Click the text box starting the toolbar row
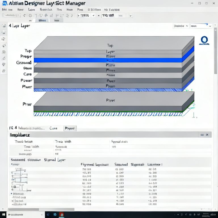 pyautogui.click(x=12, y=15)
